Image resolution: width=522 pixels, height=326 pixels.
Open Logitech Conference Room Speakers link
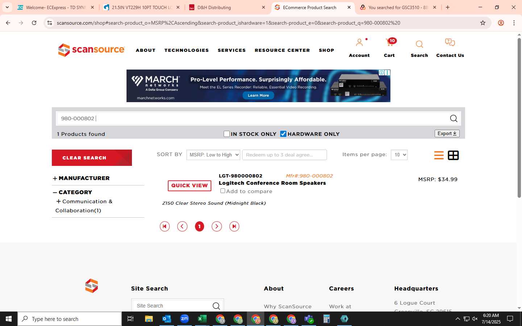pos(272,183)
